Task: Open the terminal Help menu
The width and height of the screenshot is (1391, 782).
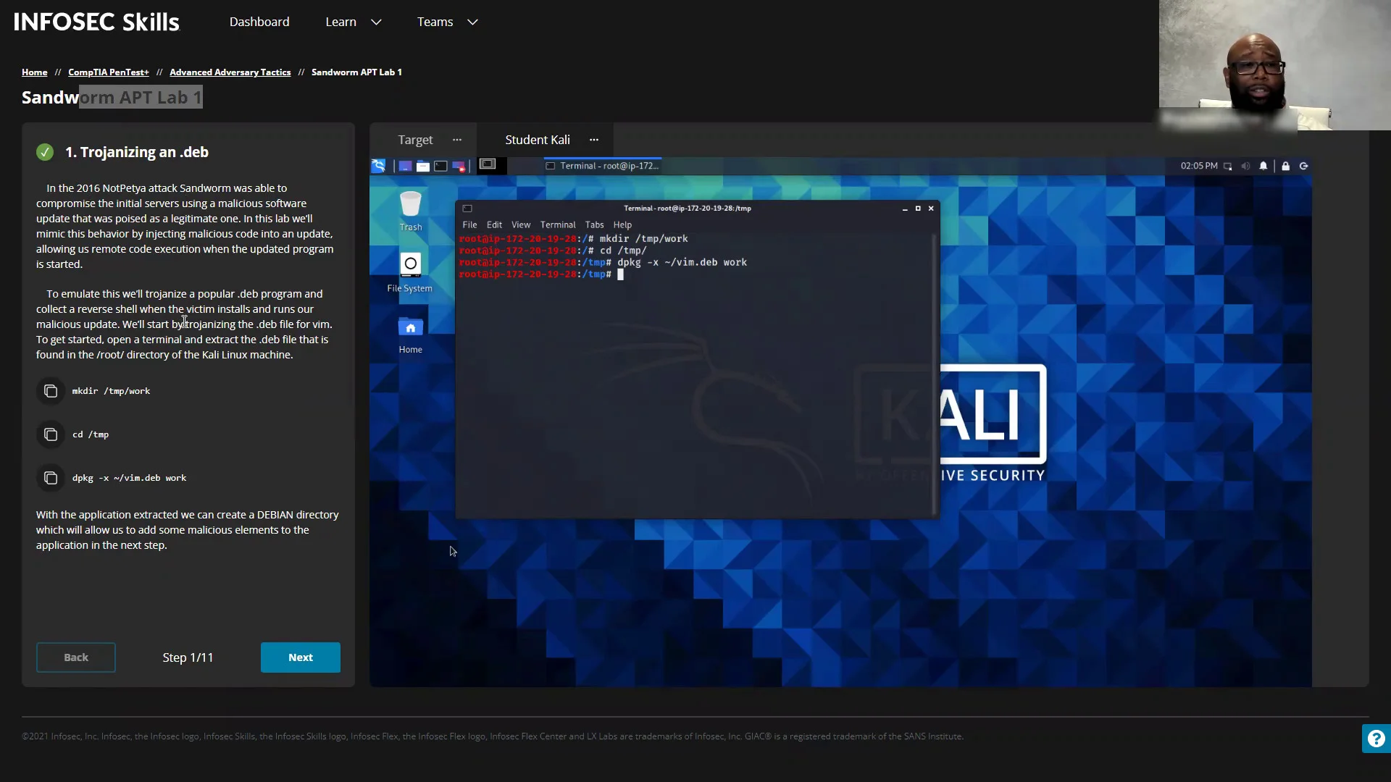Action: point(622,225)
